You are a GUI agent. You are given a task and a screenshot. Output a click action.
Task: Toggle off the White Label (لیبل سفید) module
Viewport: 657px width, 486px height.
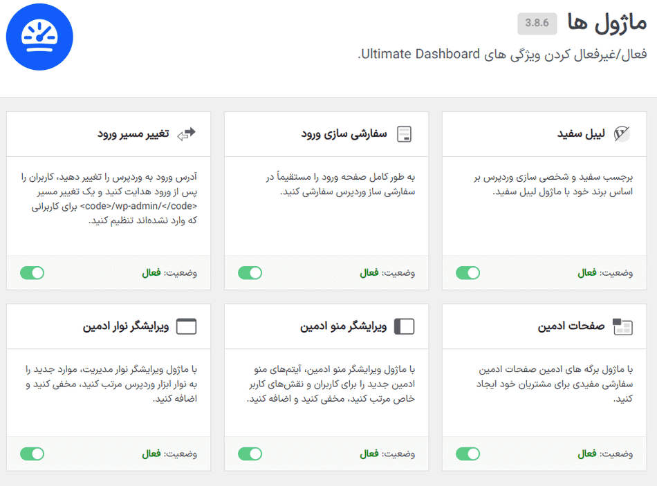pos(468,273)
